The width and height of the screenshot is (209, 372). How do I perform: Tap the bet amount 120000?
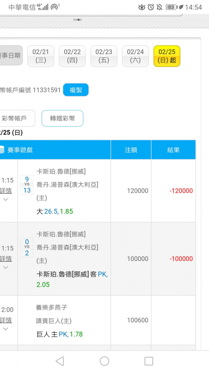click(x=137, y=191)
